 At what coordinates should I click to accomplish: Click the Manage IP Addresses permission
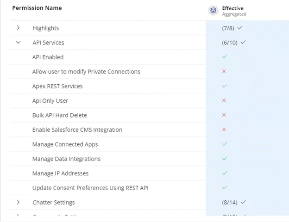pyautogui.click(x=60, y=173)
